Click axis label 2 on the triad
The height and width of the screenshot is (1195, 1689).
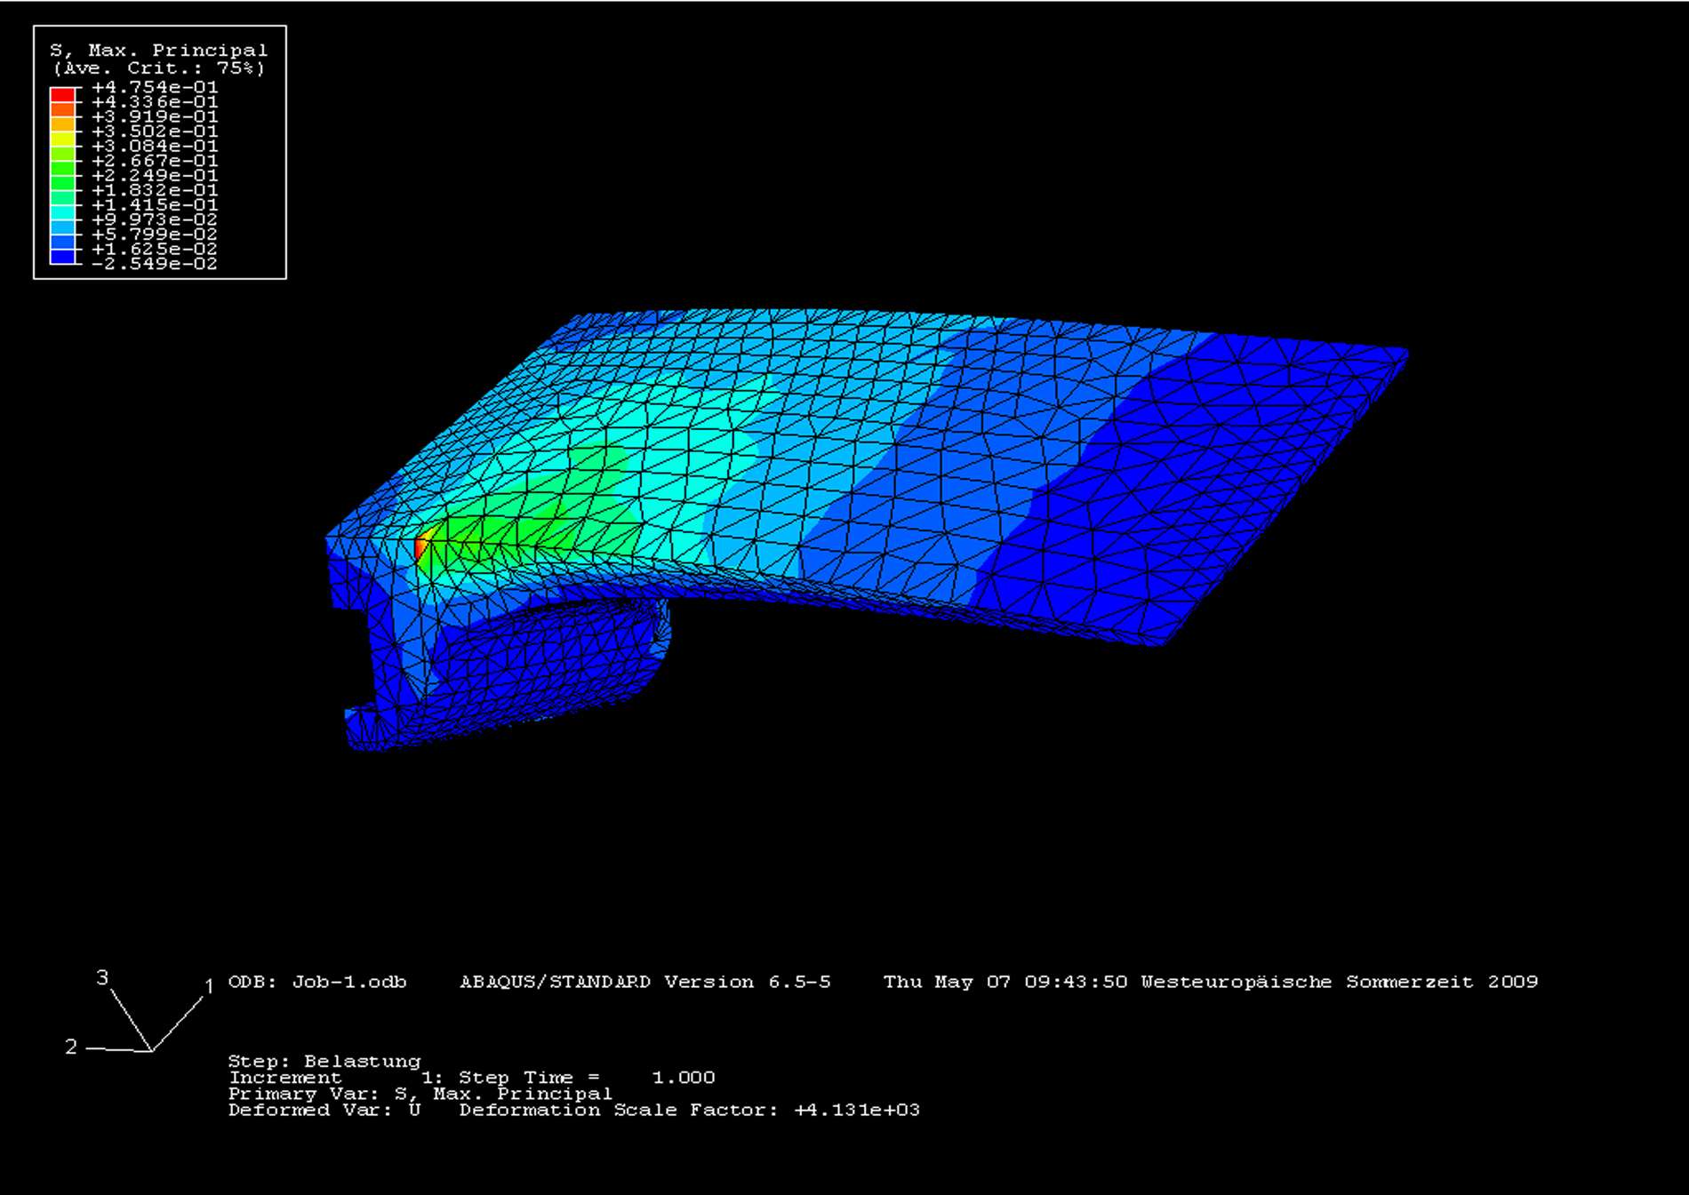(x=71, y=1047)
